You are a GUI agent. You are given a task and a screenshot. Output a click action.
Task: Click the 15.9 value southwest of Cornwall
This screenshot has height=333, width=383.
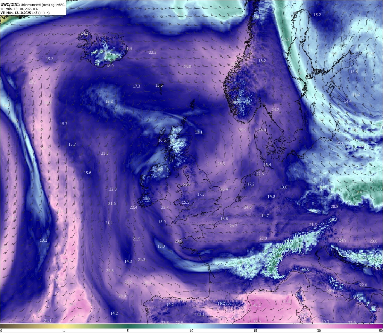coord(162,222)
